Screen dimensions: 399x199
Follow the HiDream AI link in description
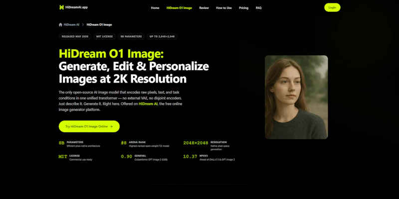[x=148, y=104]
